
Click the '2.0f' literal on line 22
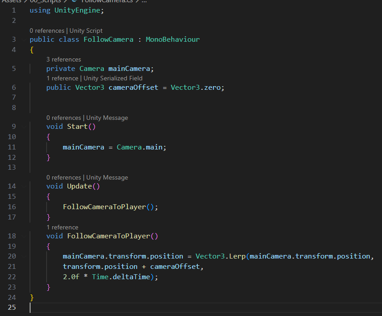click(x=71, y=277)
